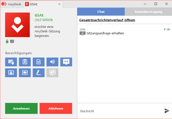Toggle clipboard access permission
172x119 pixels.
click(25, 62)
